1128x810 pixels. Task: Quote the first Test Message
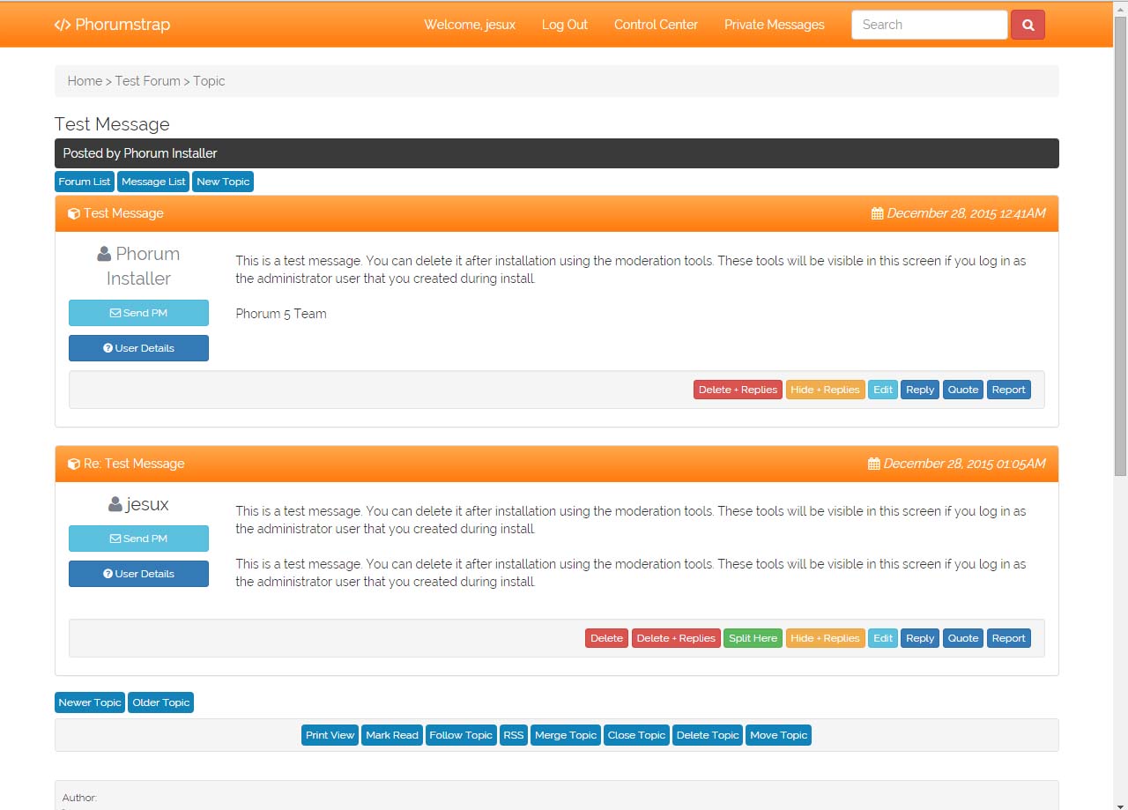coord(963,390)
